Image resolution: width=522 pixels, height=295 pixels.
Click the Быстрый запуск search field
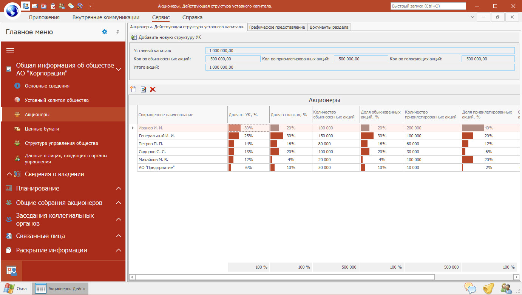pos(428,6)
